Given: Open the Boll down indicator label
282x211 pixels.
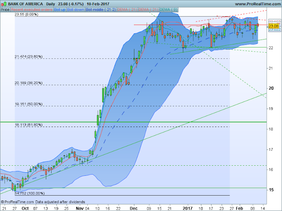Looking at the screenshot, I should pos(75,10).
